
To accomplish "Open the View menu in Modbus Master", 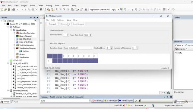I will [x=69, y=20].
